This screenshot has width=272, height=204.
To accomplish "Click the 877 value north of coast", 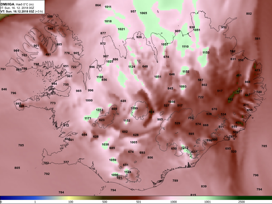I will tap(103, 33).
